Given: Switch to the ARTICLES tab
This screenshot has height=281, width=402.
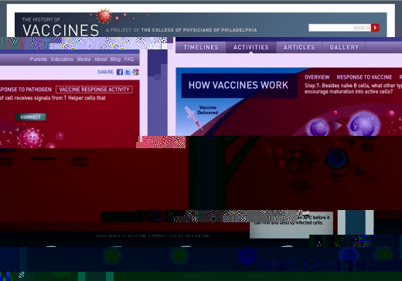Looking at the screenshot, I should click(x=299, y=47).
